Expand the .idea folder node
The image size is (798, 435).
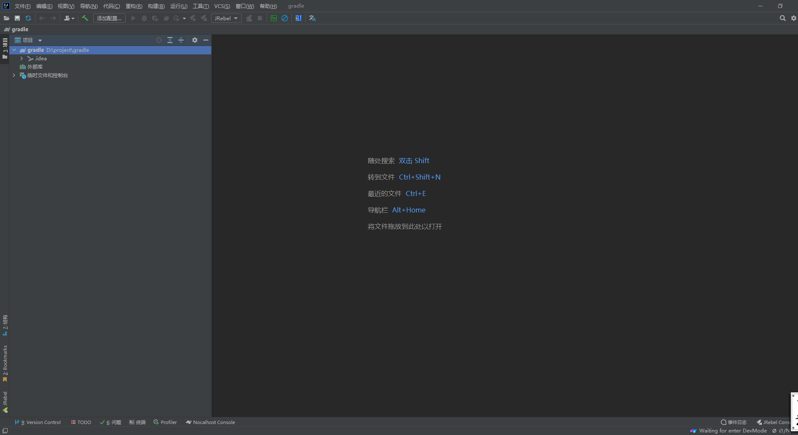22,59
